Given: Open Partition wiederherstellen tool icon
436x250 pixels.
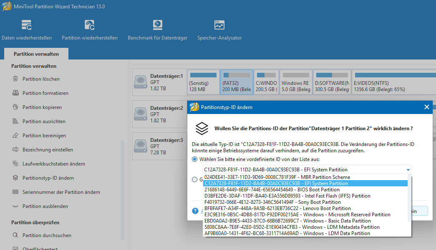Looking at the screenshot, I should [90, 25].
